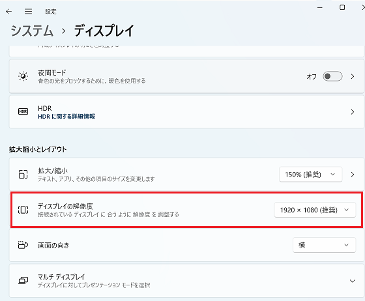Open the 1920 × 1080 resolution dropdown
The height and width of the screenshot is (301, 365).
pyautogui.click(x=315, y=210)
